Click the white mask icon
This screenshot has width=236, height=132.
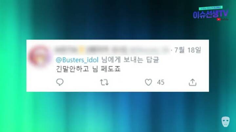[x=226, y=122]
